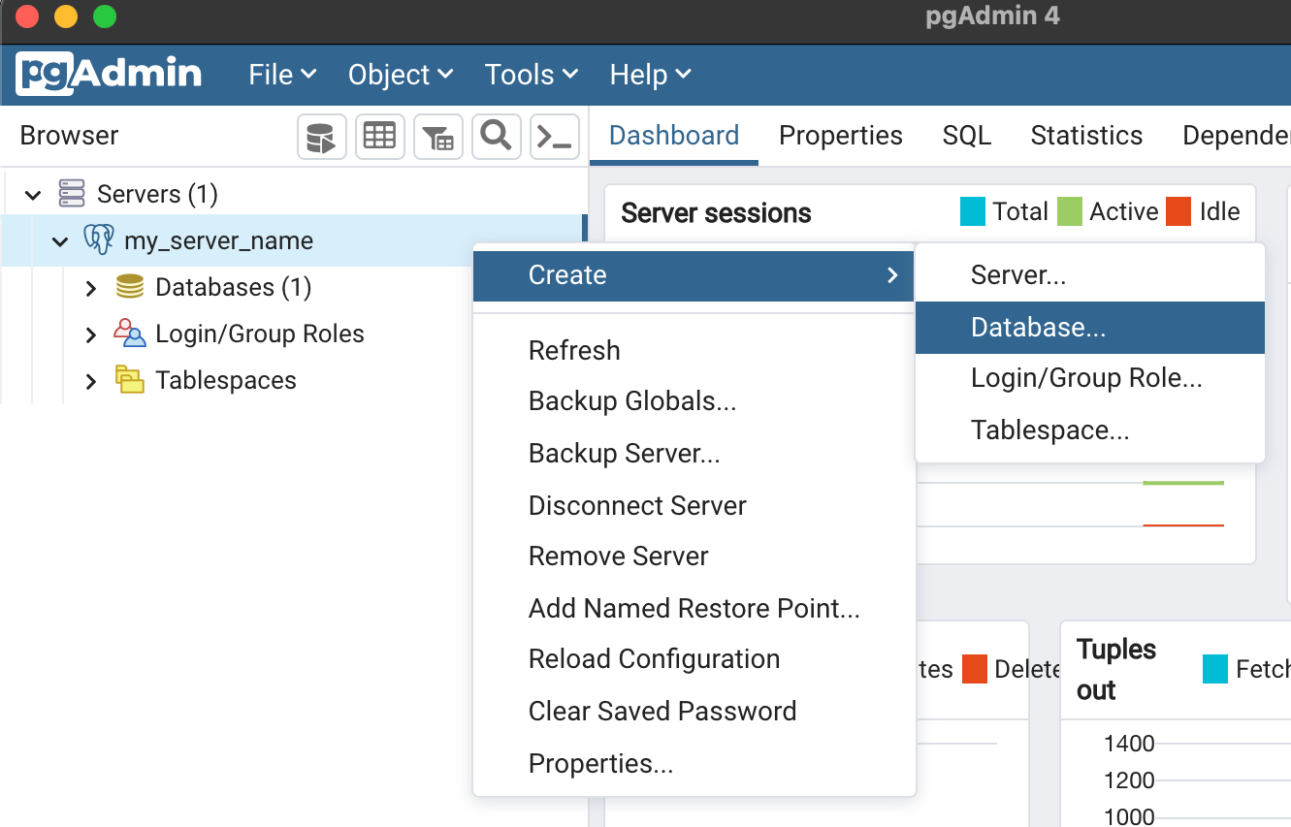
Task: Launch the PSQL Tool terminal icon
Action: [554, 136]
